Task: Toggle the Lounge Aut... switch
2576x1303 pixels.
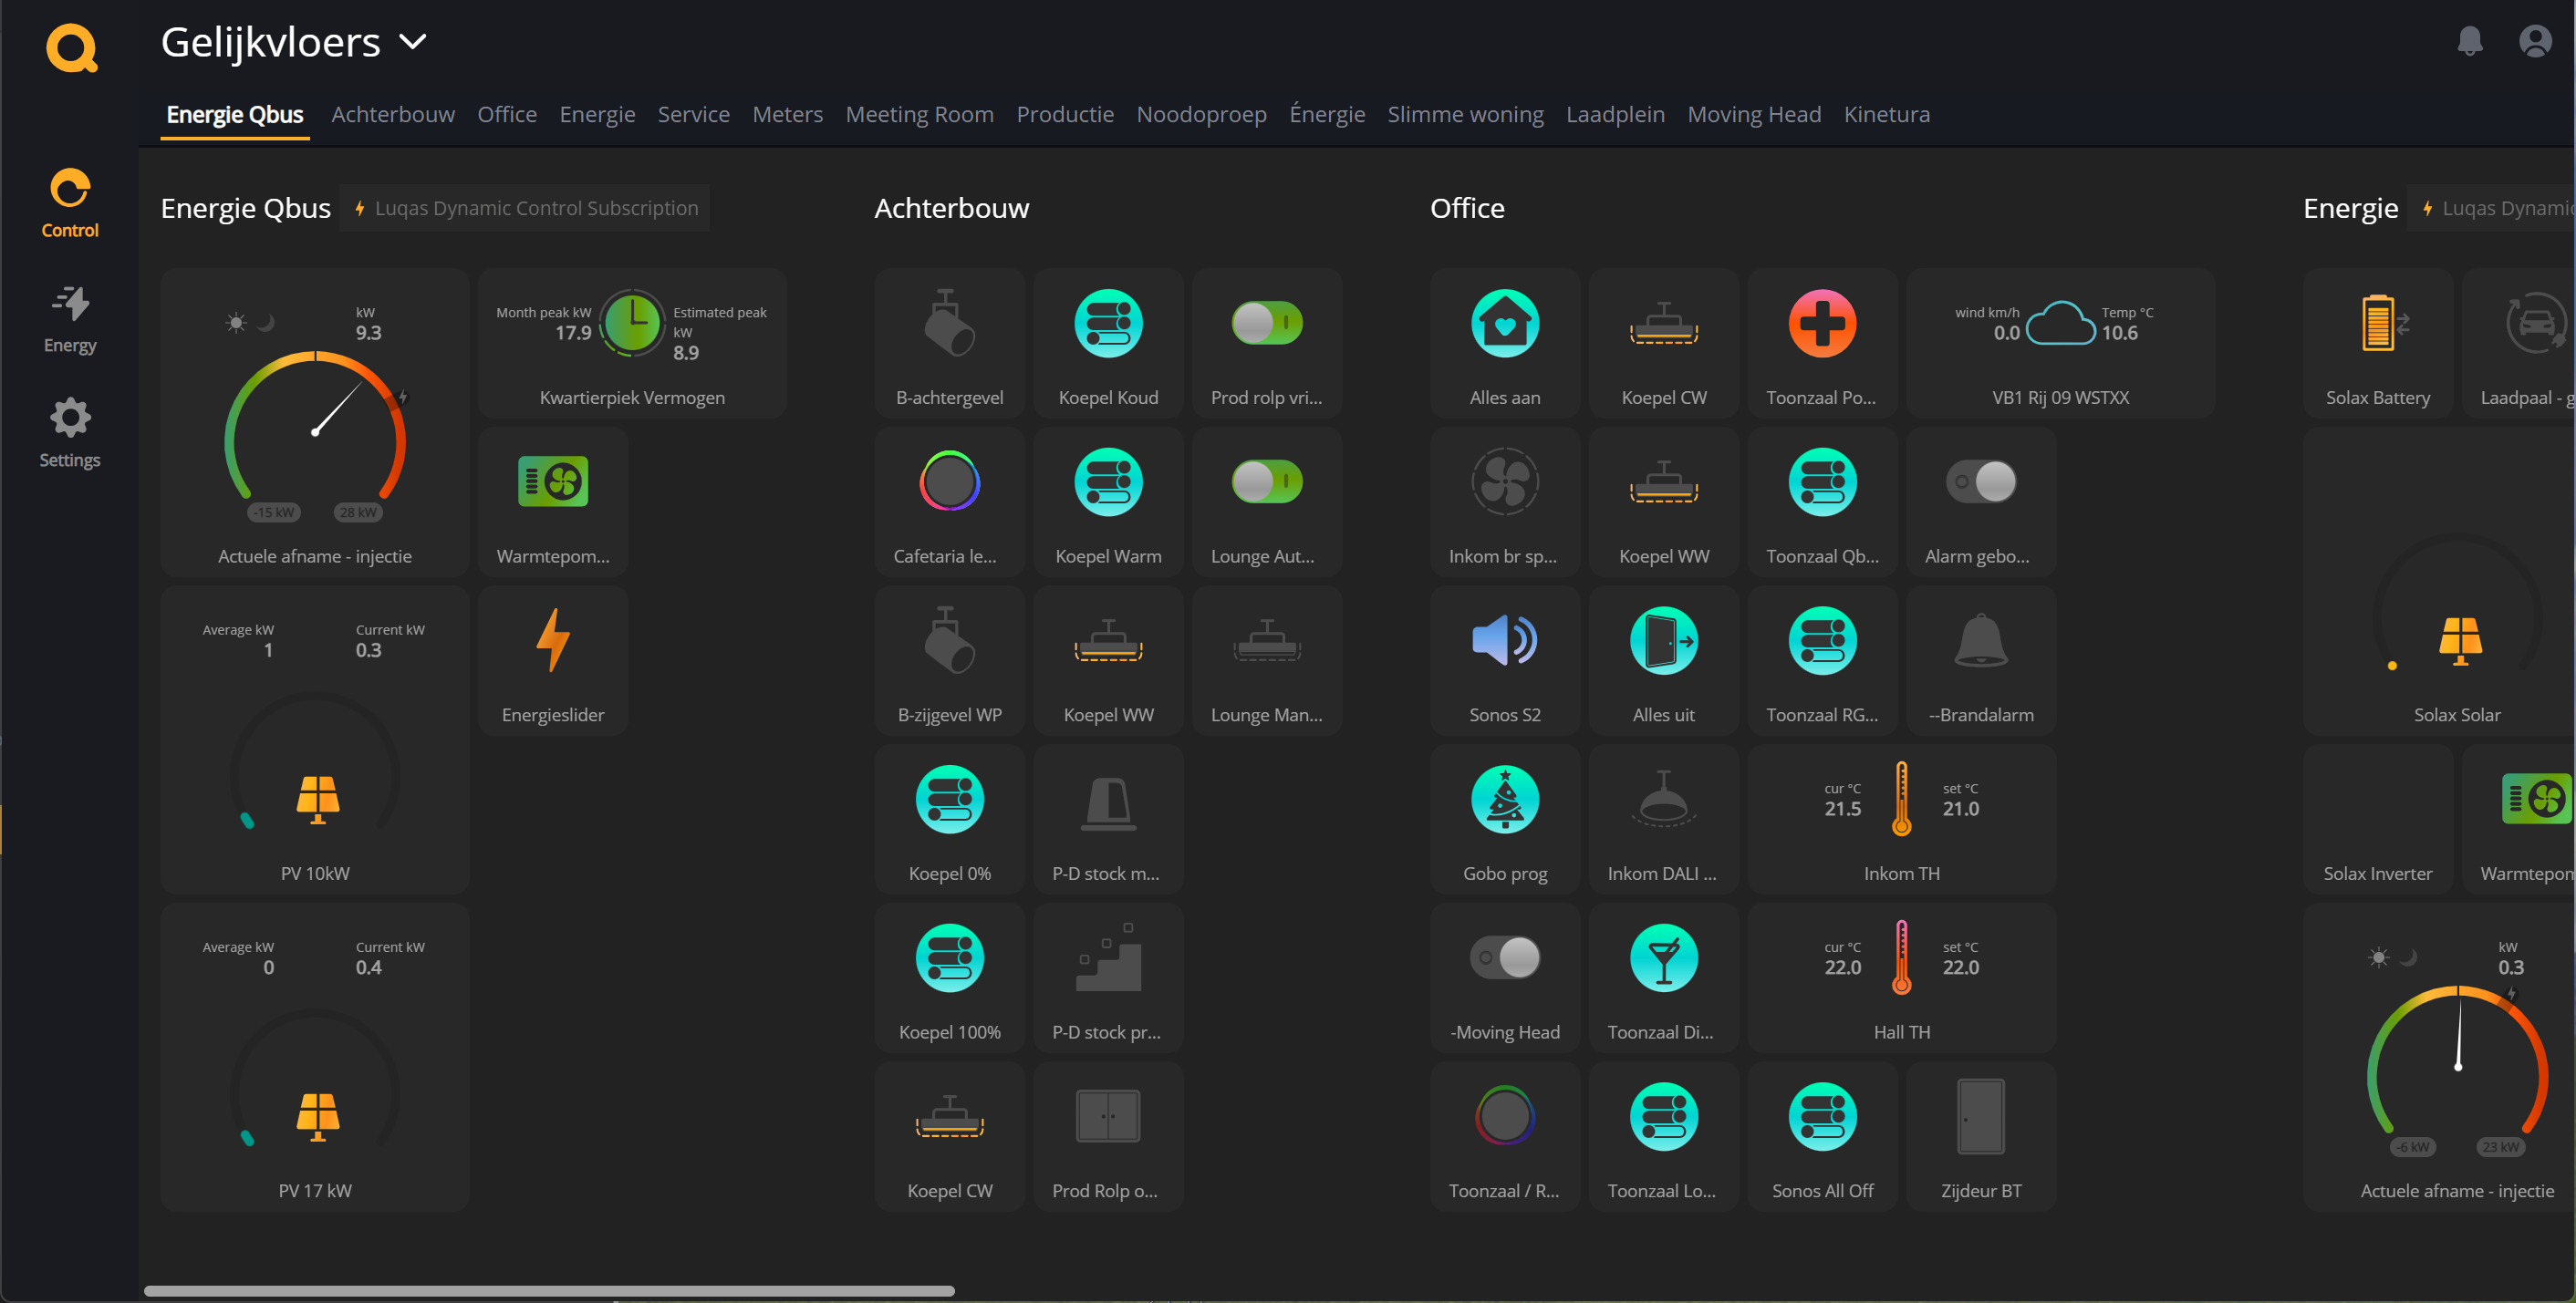Action: tap(1267, 481)
